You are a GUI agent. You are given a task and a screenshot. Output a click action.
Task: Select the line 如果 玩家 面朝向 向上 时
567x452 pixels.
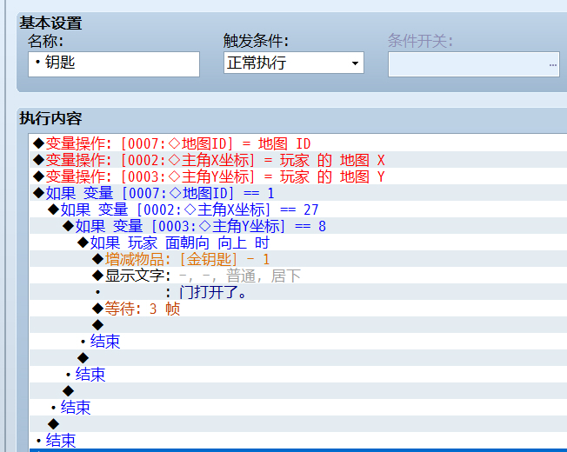point(298,243)
